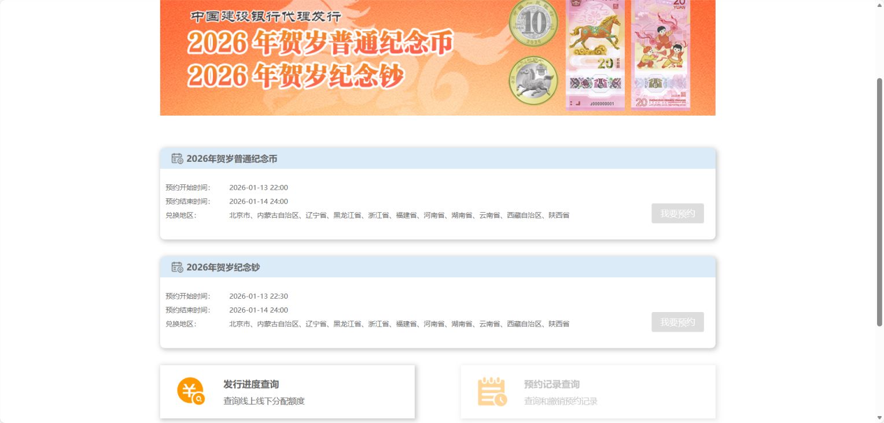Click the 预约记录查询 notepad clock icon
The width and height of the screenshot is (884, 423).
(492, 391)
